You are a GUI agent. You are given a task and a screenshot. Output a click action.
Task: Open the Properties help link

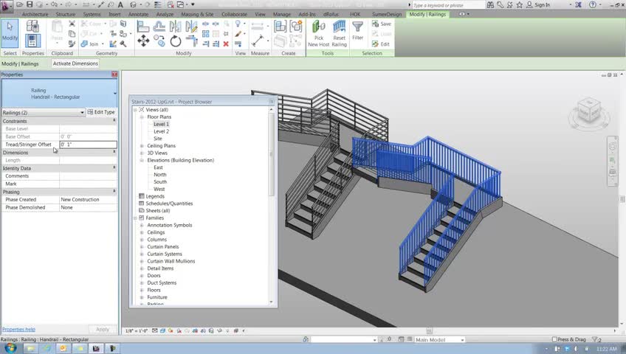(x=18, y=329)
